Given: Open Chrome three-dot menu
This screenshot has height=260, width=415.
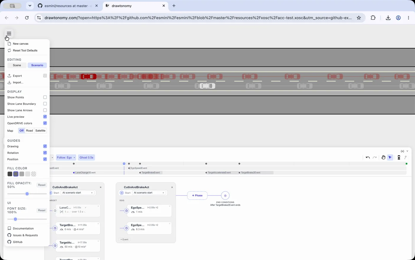Looking at the screenshot, I should point(408,18).
